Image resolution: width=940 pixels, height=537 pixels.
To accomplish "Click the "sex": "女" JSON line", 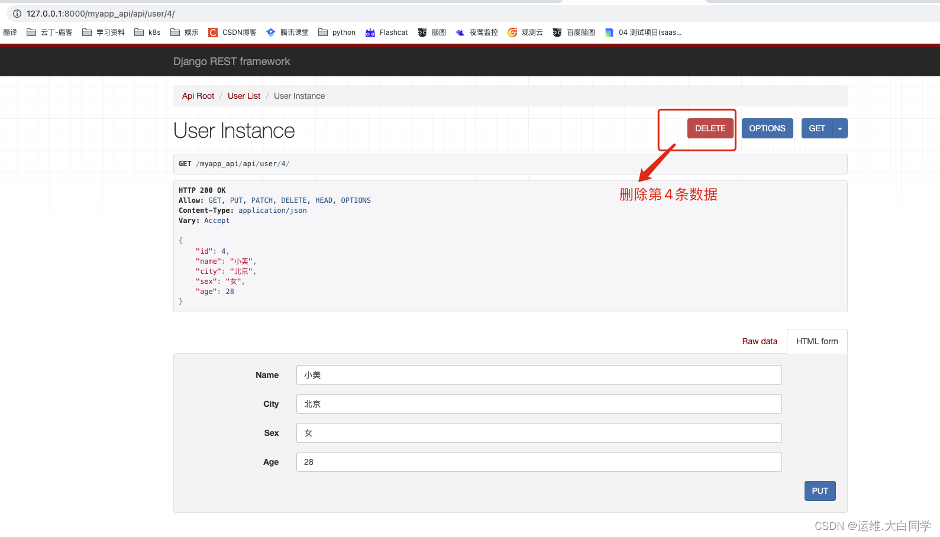I will [x=220, y=282].
